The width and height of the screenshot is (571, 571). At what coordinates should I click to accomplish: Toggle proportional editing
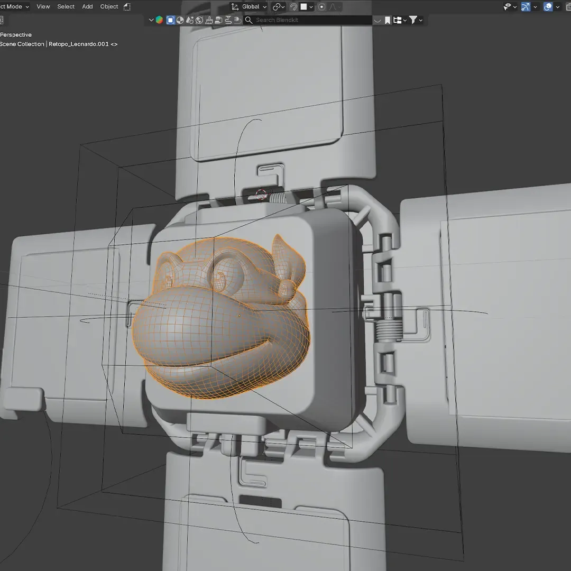[x=321, y=6]
